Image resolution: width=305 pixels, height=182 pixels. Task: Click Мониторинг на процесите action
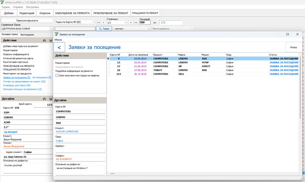pyautogui.click(x=17, y=74)
